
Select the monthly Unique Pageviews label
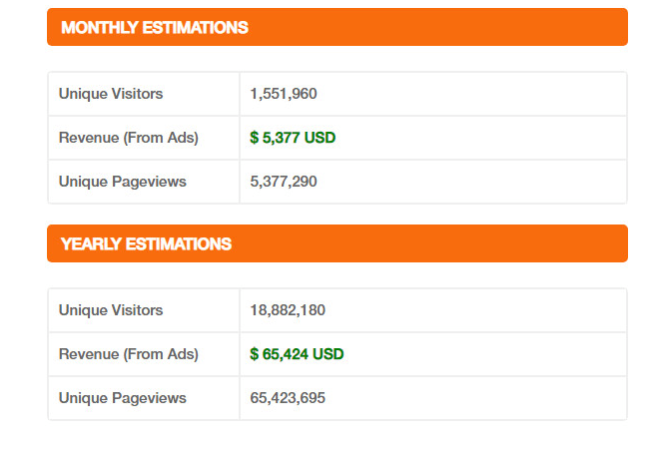(x=122, y=182)
